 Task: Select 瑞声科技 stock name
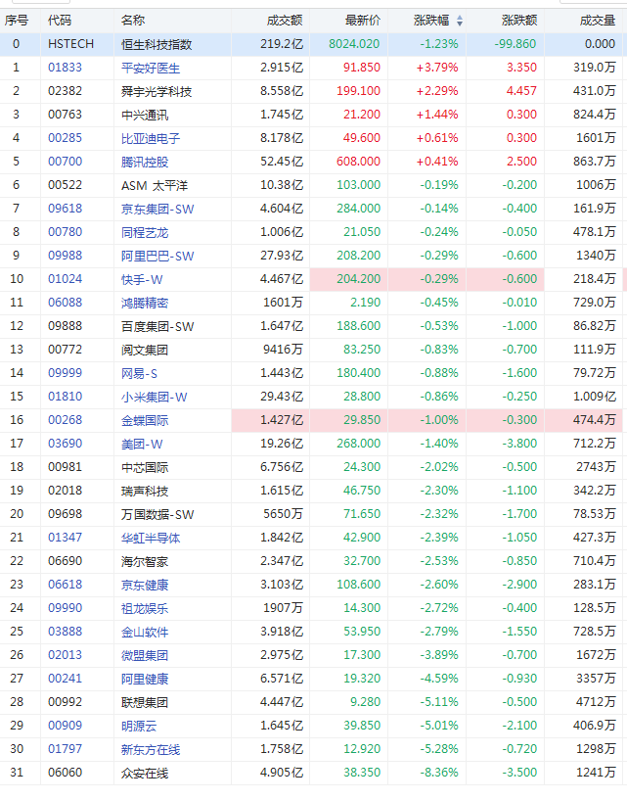point(145,491)
